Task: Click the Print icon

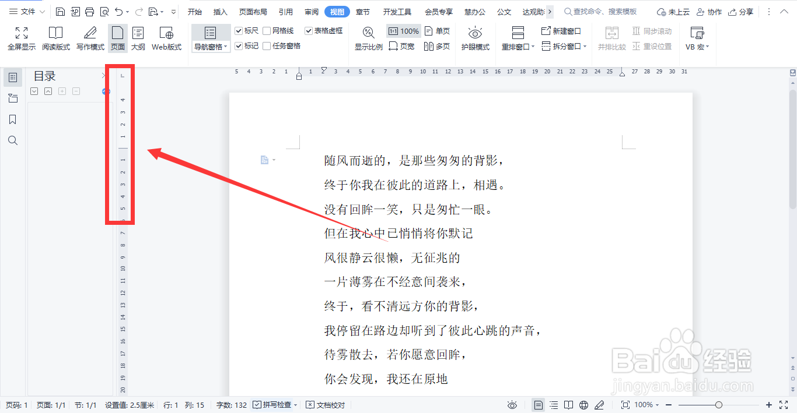Action: click(89, 12)
